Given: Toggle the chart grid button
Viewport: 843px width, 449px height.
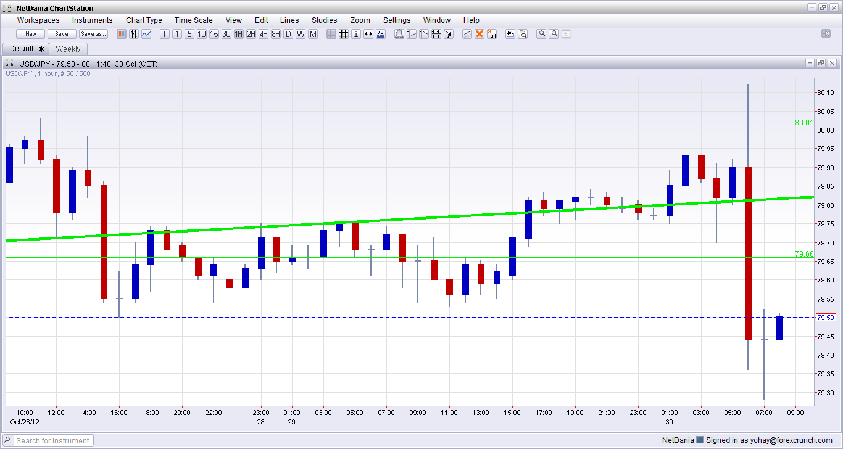Looking at the screenshot, I should (x=344, y=34).
